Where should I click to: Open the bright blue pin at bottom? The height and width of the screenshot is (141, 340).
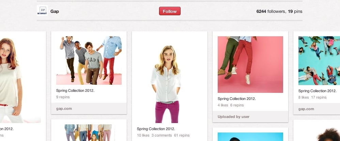[250, 137]
